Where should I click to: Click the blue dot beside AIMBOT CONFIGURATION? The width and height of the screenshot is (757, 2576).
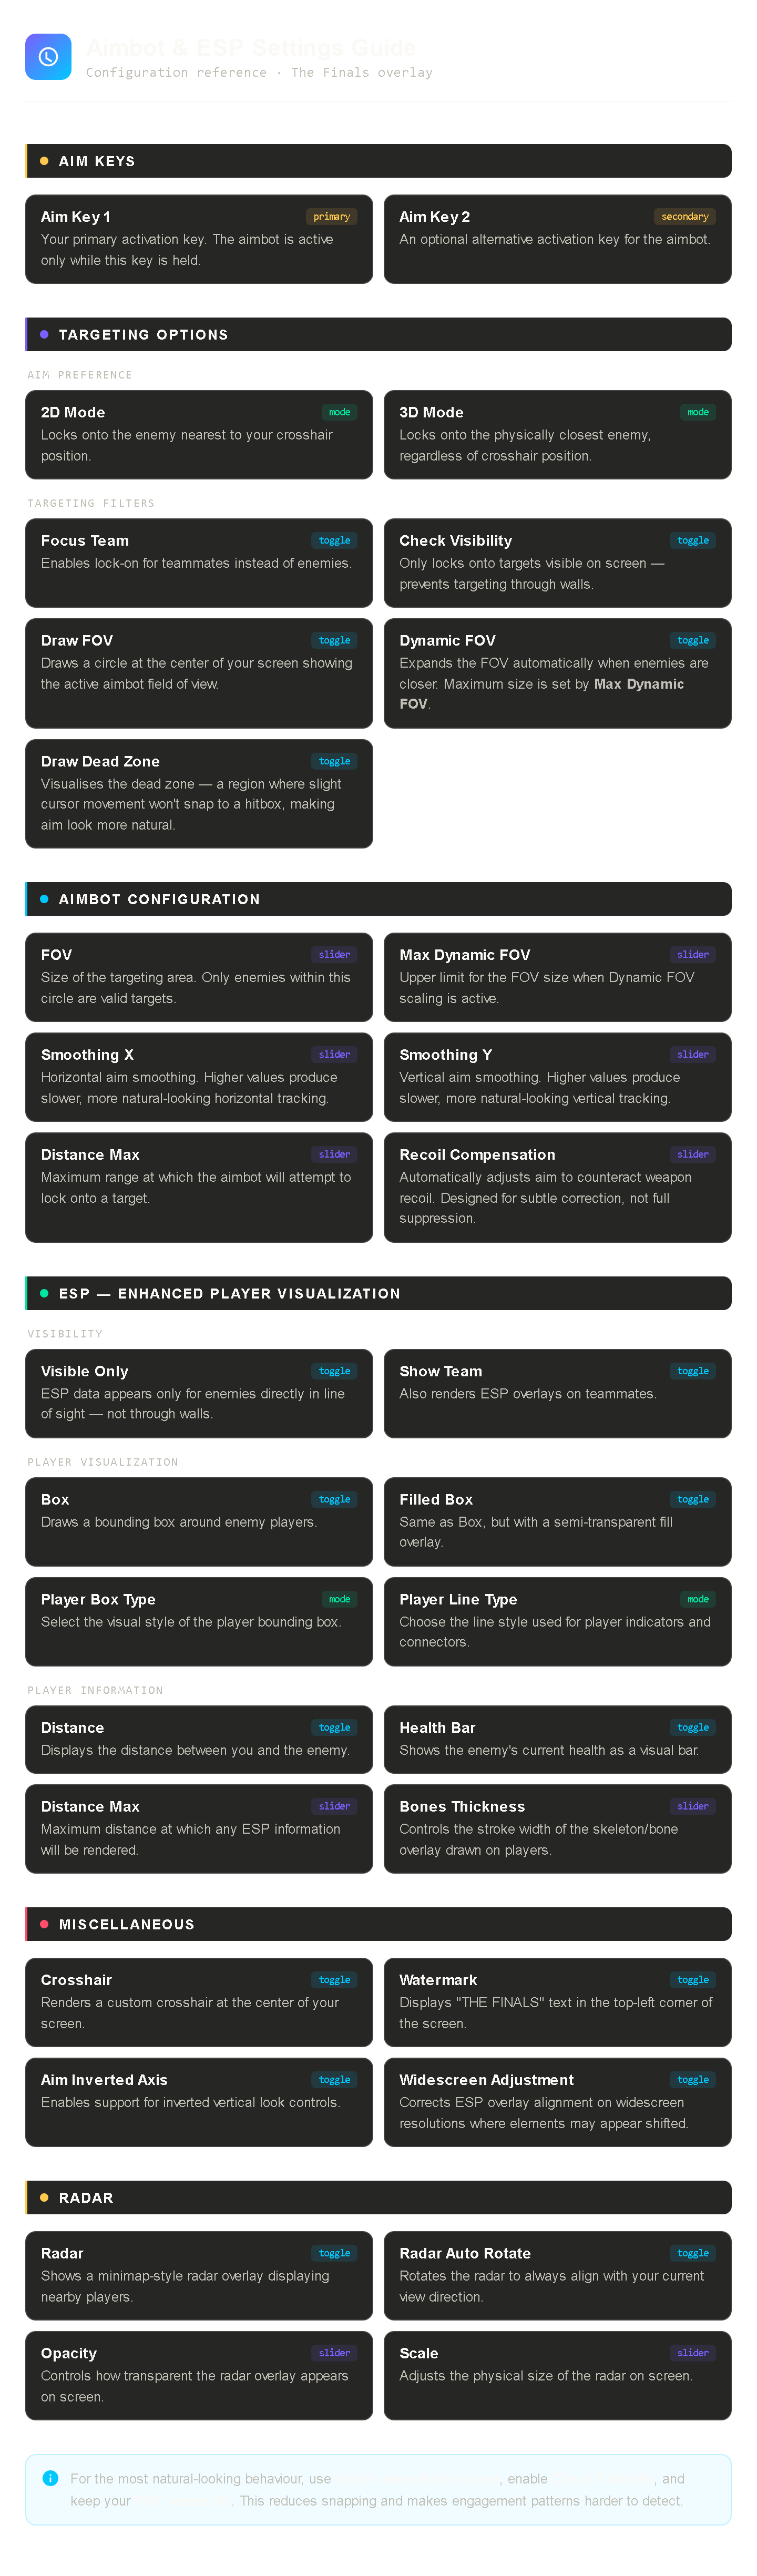click(44, 899)
